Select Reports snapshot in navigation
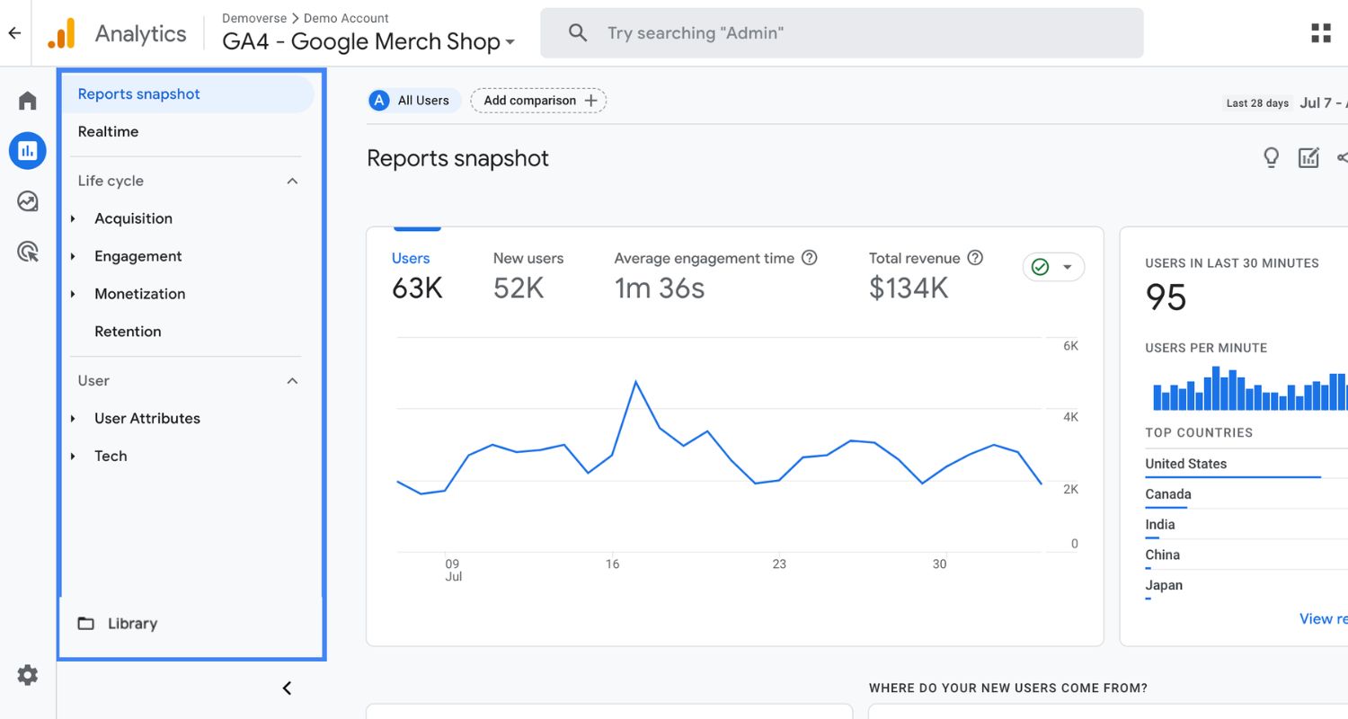Viewport: 1348px width, 719px height. (187, 93)
